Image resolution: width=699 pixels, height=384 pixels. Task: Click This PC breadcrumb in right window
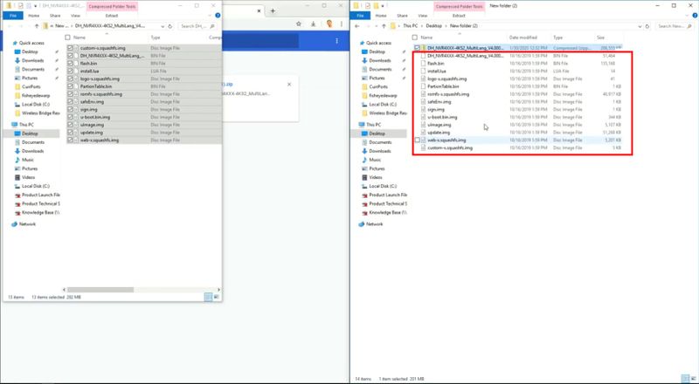(410, 26)
